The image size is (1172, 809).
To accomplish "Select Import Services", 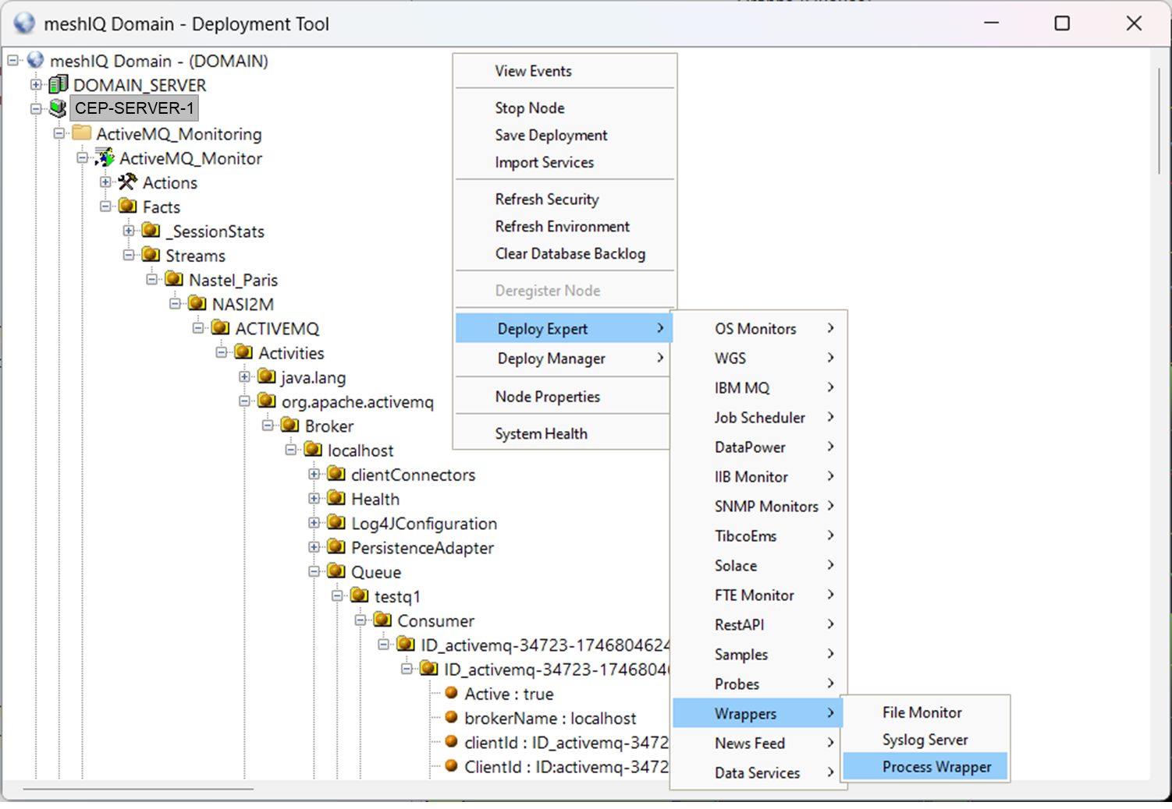I will tap(565, 163).
